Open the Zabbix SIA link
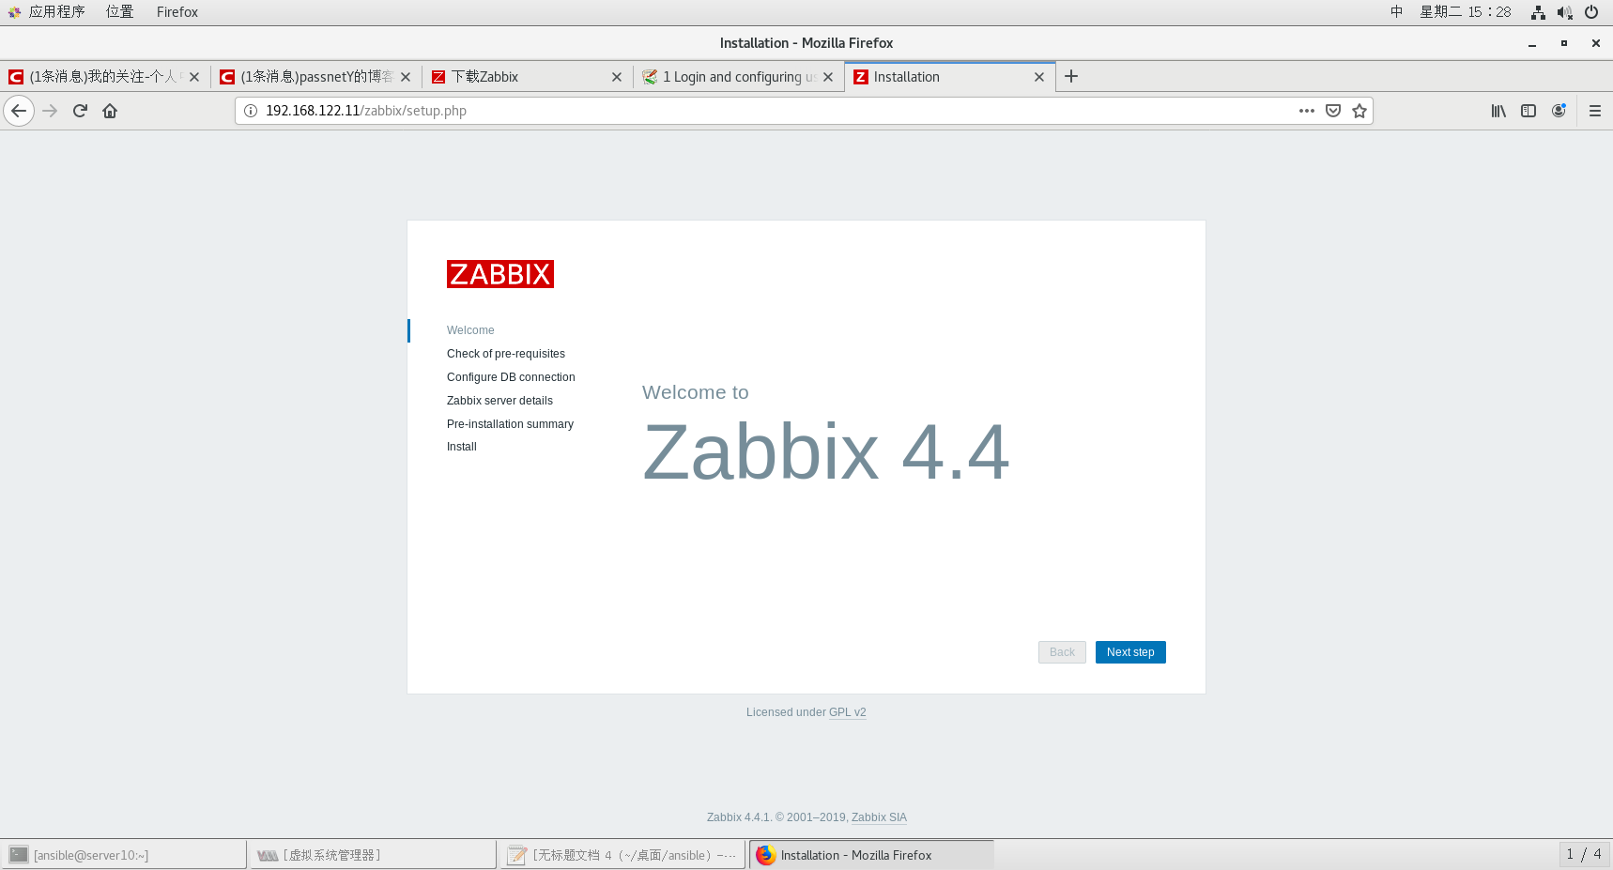The width and height of the screenshot is (1613, 870). pos(879,817)
